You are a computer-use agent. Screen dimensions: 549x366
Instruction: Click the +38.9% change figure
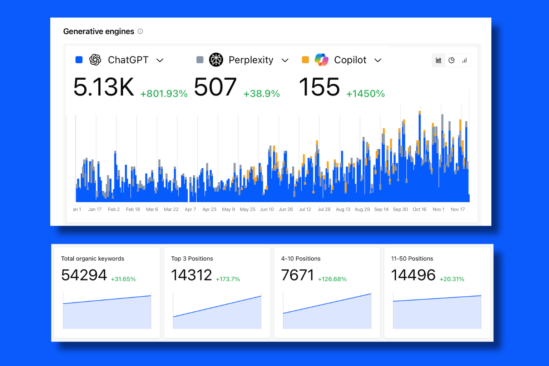click(x=262, y=94)
